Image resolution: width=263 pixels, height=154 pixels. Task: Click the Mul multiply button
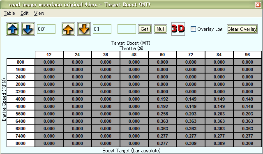[160, 29]
